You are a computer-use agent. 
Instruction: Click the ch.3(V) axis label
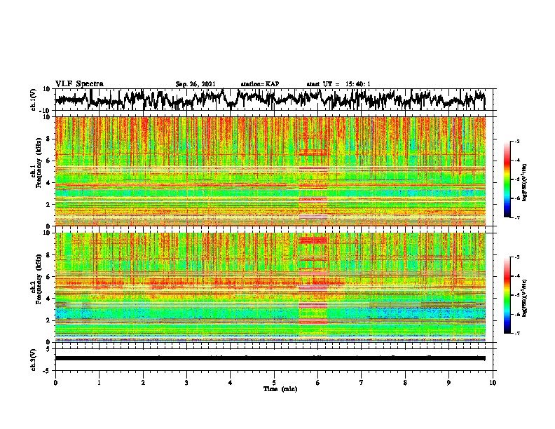[x=34, y=360]
